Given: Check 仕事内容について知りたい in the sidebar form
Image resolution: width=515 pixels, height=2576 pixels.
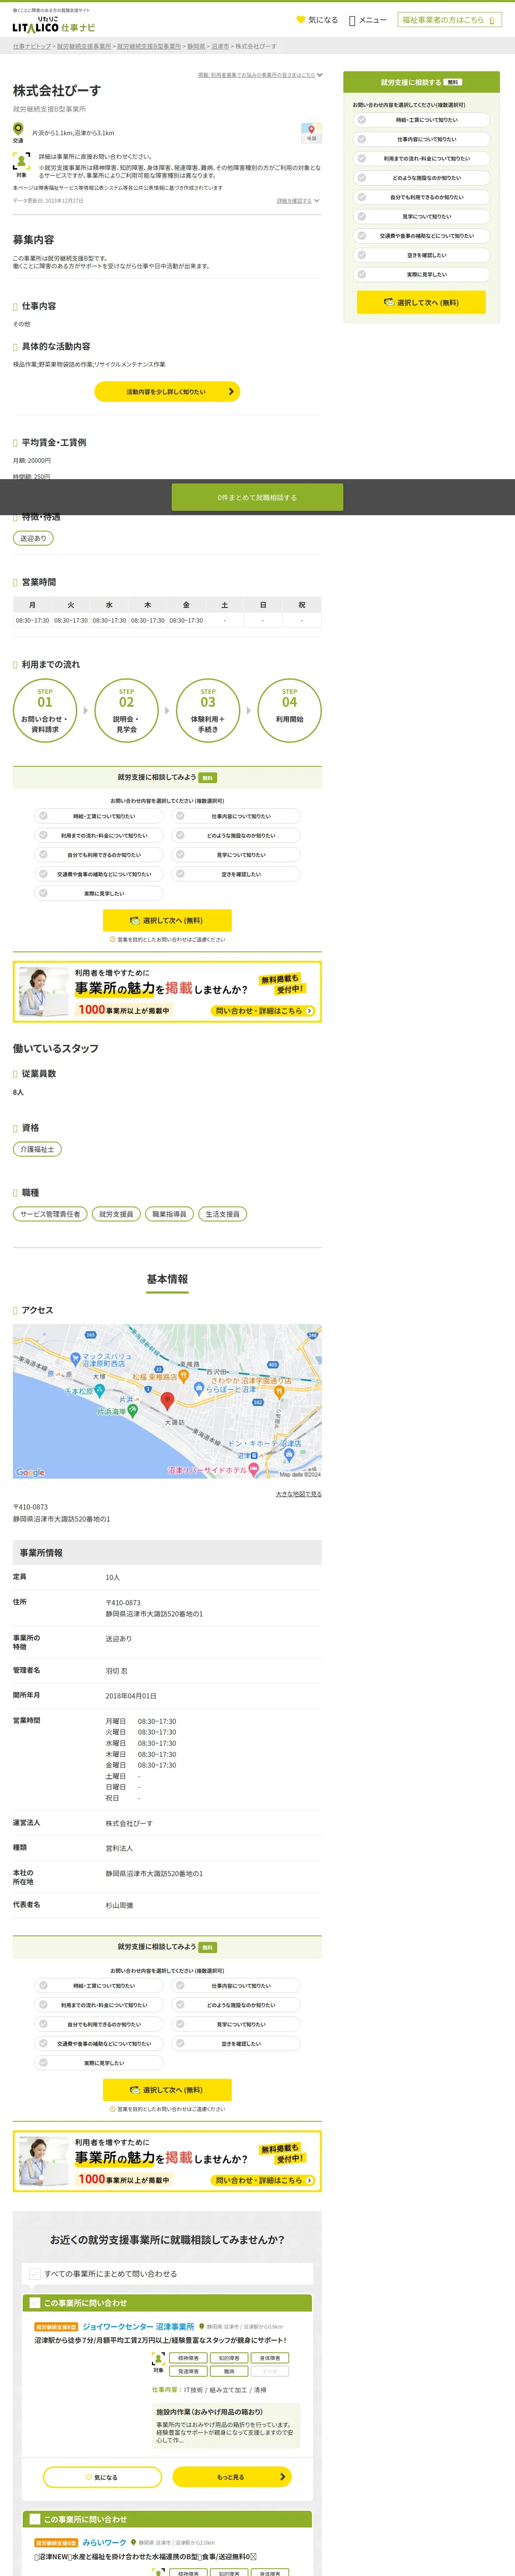Looking at the screenshot, I should coord(421,139).
